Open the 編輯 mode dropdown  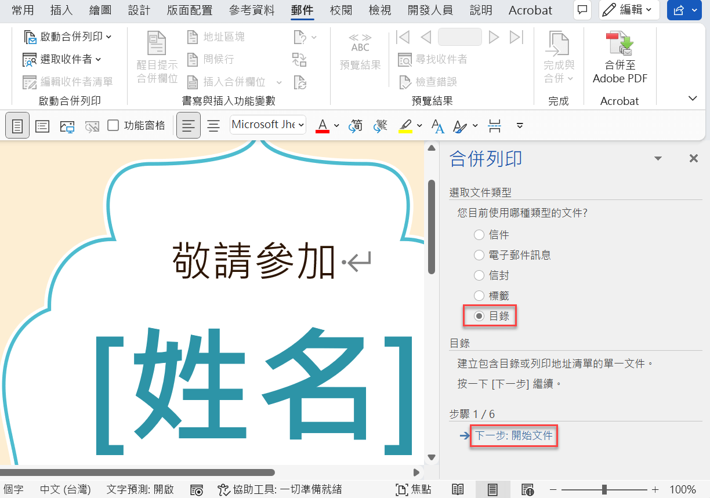pyautogui.click(x=629, y=10)
